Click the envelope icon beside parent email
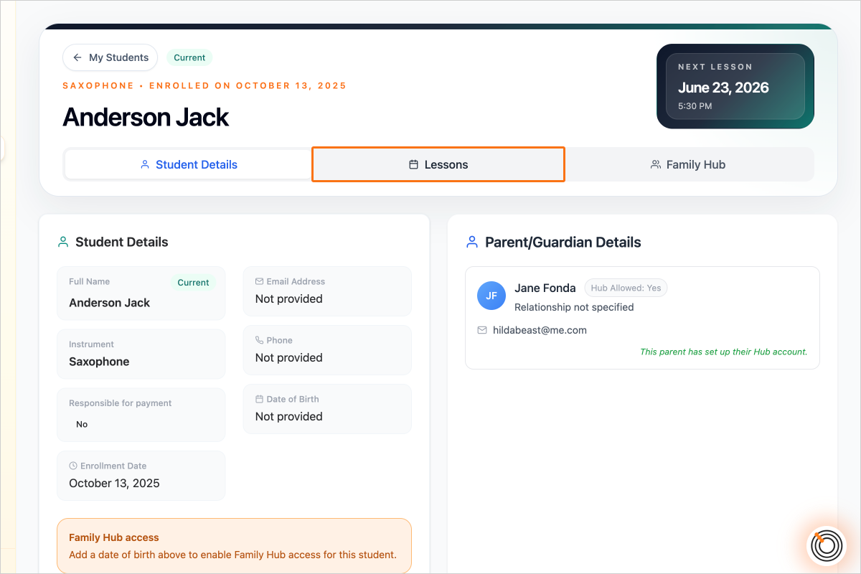The height and width of the screenshot is (574, 861). [482, 330]
